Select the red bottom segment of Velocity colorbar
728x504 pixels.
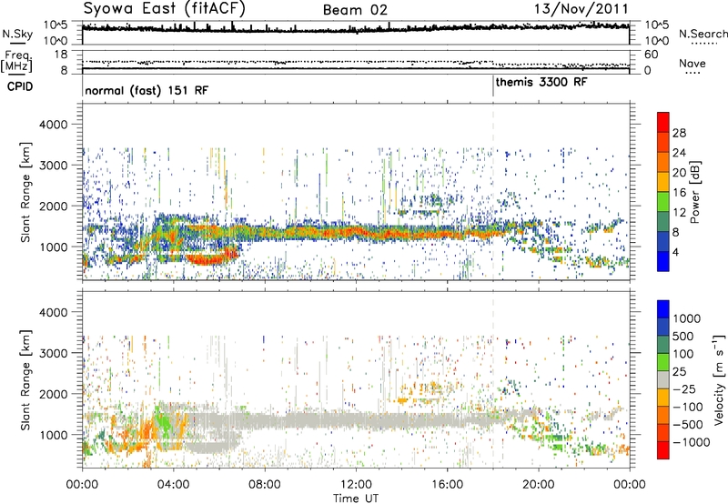coord(663,450)
